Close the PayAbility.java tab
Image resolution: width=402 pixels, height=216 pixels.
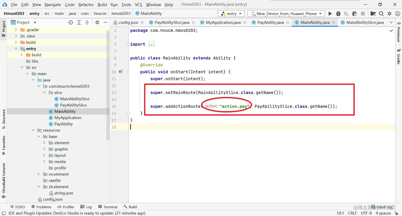[x=288, y=23]
